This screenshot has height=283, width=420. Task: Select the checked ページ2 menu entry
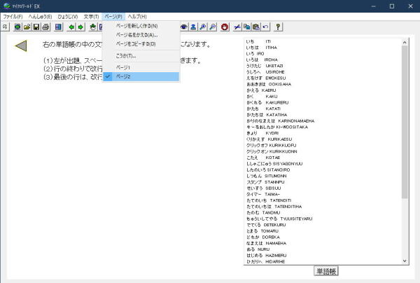tap(141, 76)
